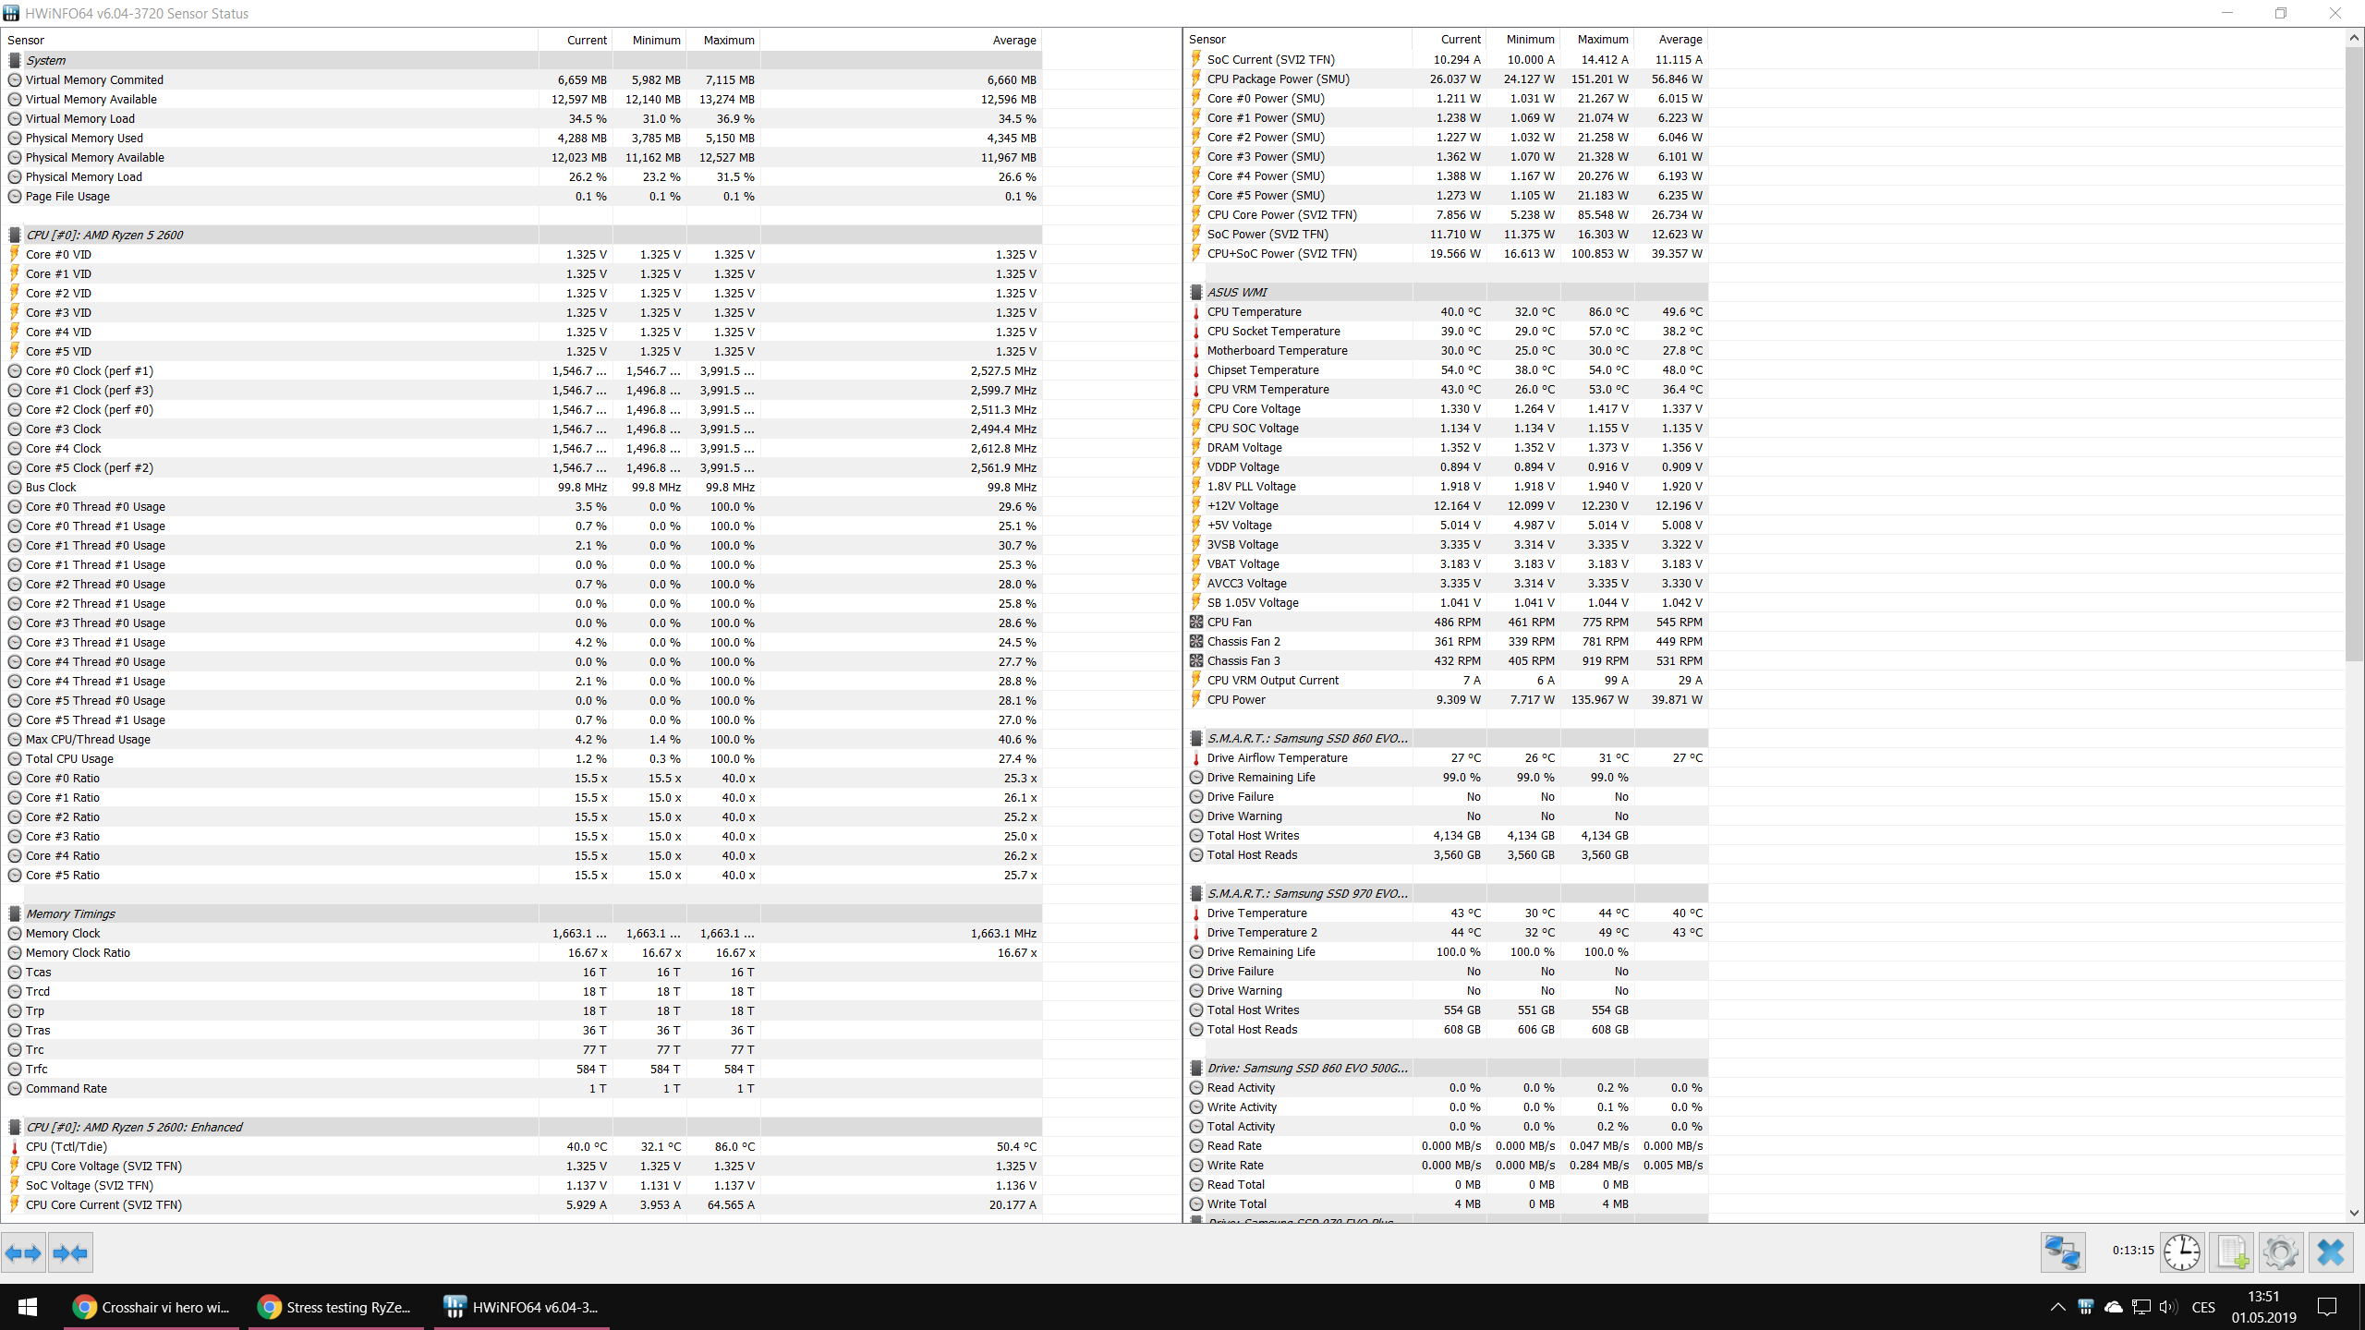Open Windows Start menu

pos(28,1307)
